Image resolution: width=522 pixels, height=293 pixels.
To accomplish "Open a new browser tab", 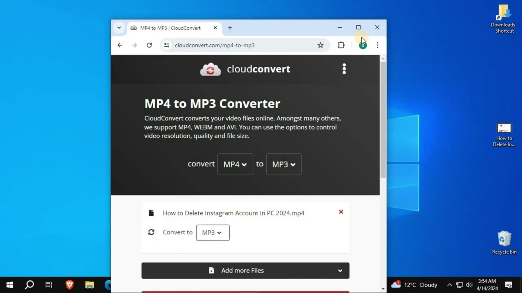I will point(230,28).
